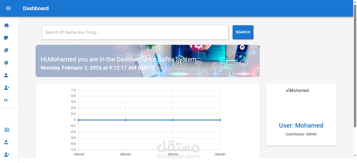Select the 2Month data point on the chart

pos(220,120)
